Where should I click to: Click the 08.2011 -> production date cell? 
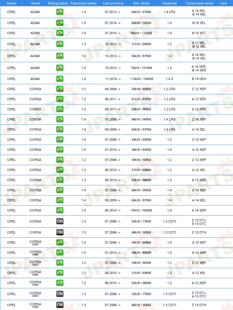tap(113, 109)
